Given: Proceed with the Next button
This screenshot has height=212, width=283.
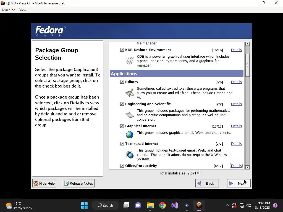Looking at the screenshot, I should [x=239, y=183].
